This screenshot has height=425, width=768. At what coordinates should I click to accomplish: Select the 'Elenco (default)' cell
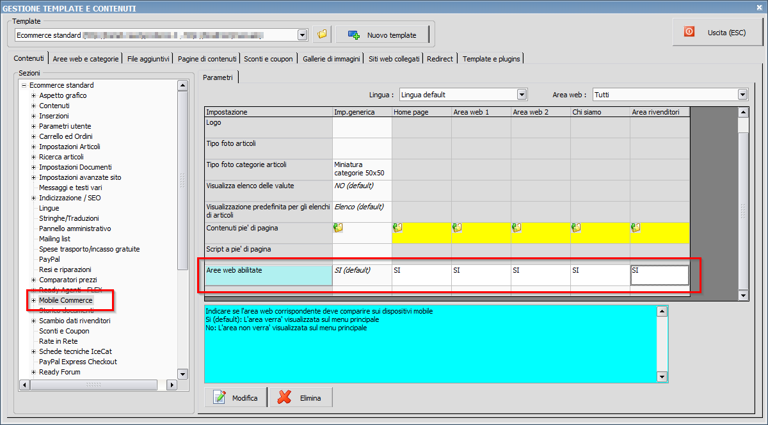[x=362, y=211]
